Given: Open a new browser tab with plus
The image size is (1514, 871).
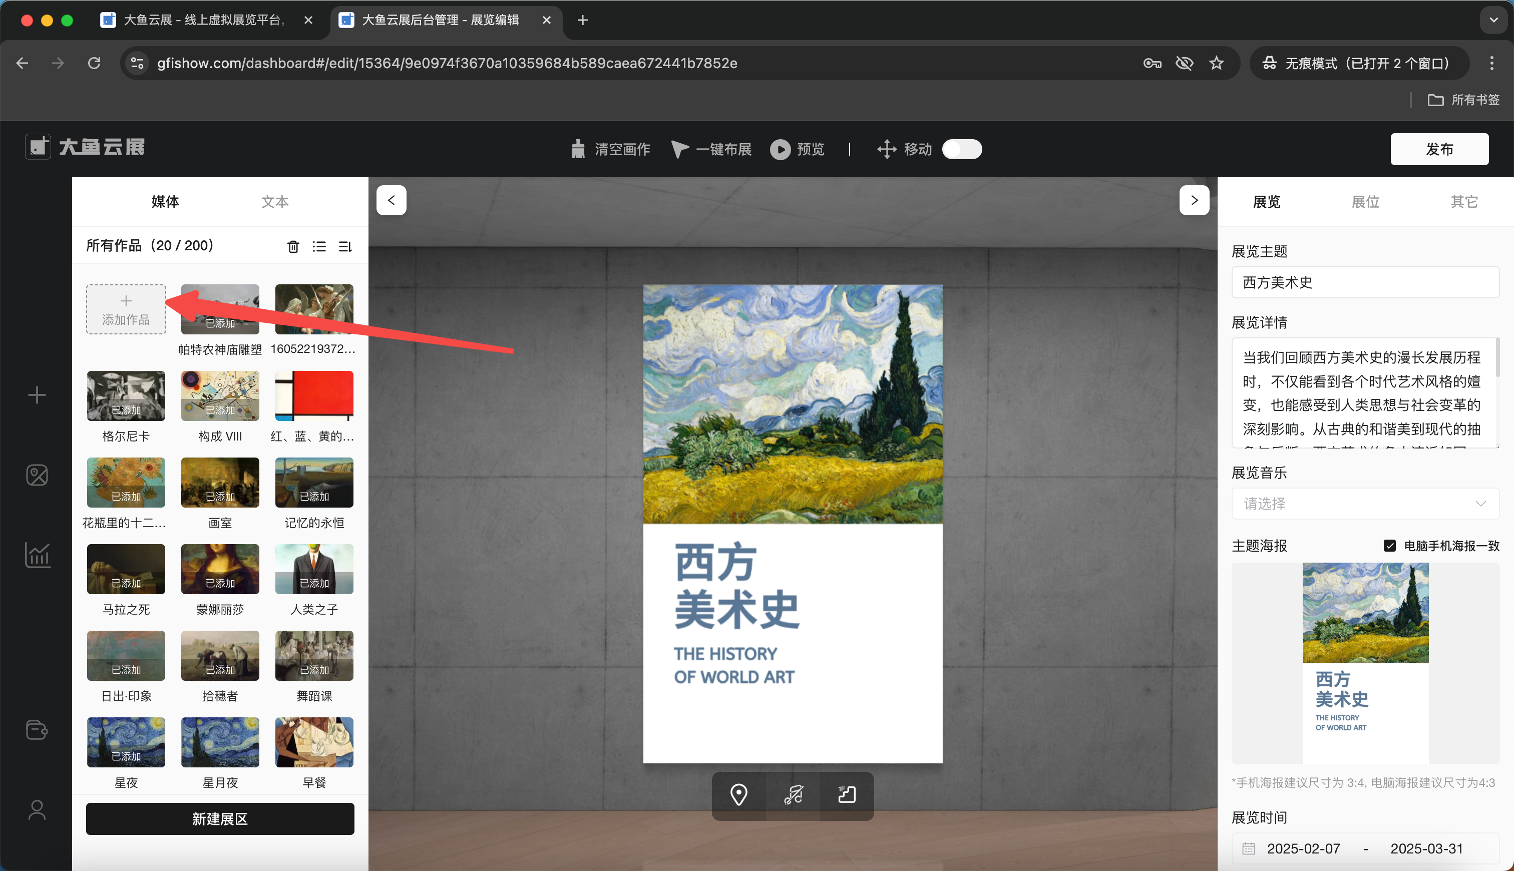Looking at the screenshot, I should [x=583, y=21].
